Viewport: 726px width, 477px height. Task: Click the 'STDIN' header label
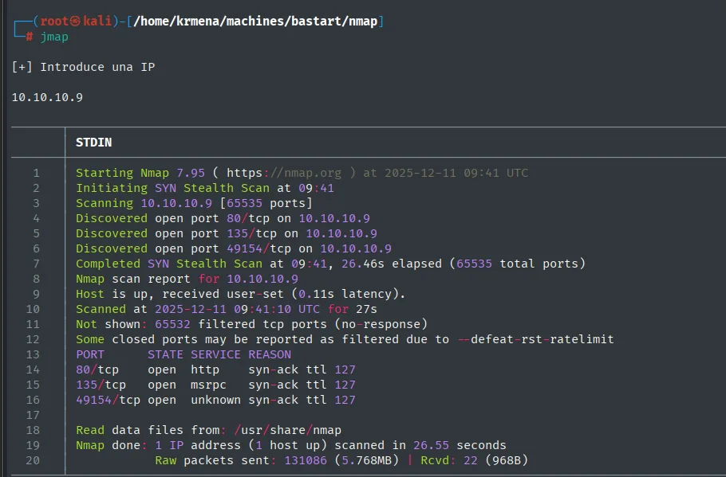93,143
